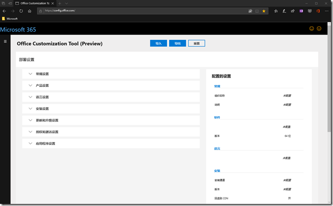Click the blue 导入 button
Screen dimensions: 333x206
[159, 43]
